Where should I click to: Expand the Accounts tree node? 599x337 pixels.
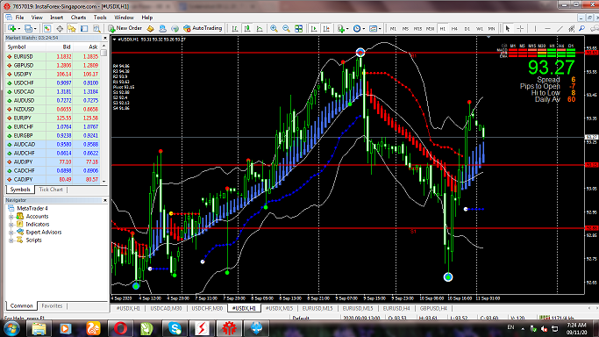(11, 217)
